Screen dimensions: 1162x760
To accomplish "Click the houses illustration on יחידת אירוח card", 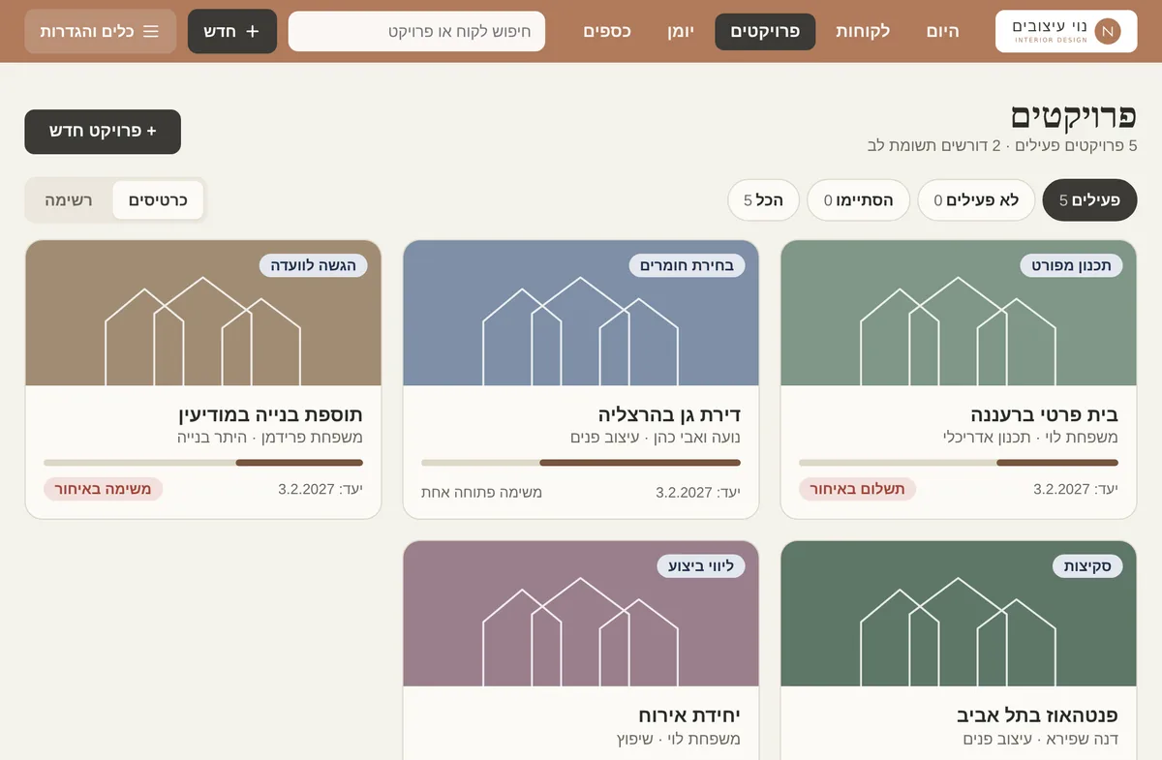I will point(580,632).
